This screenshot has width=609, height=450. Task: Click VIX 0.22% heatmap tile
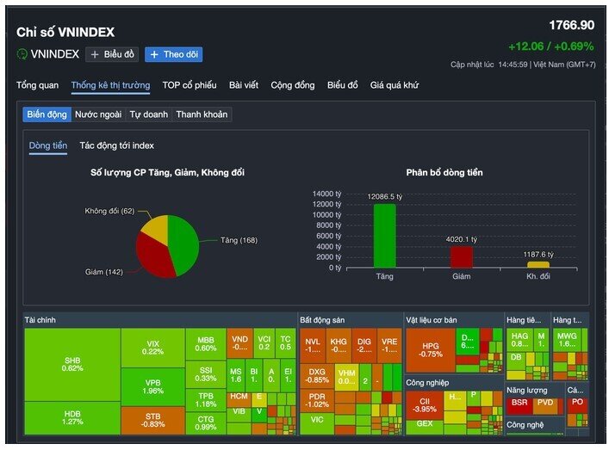pos(153,348)
